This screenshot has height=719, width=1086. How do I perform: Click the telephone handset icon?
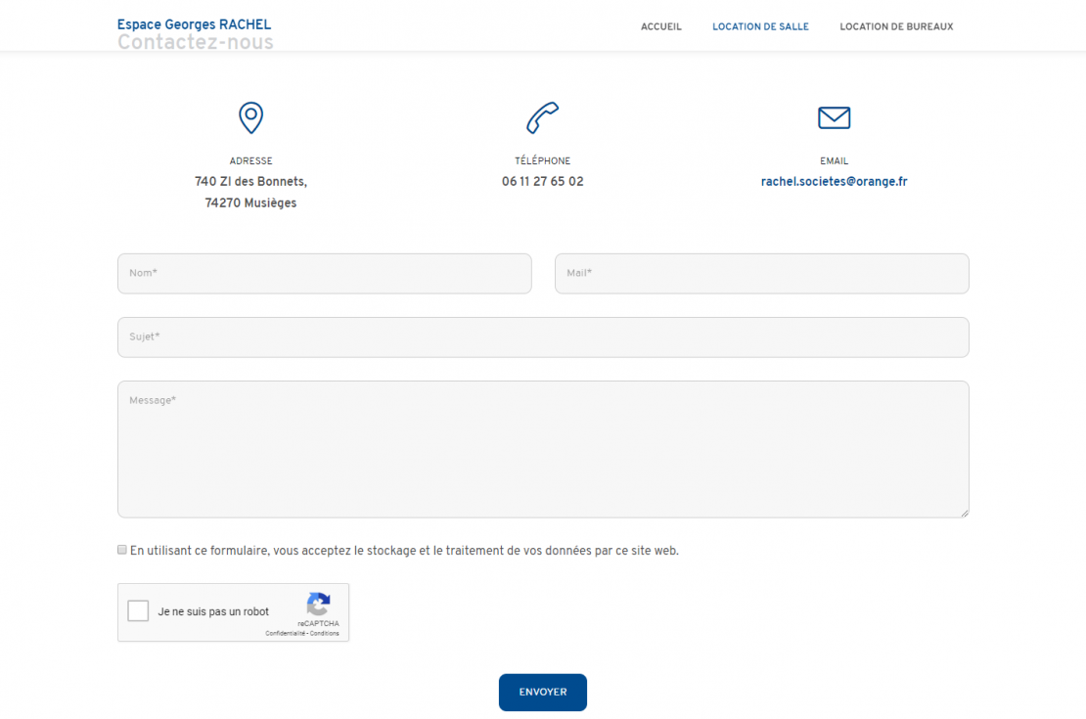point(542,117)
